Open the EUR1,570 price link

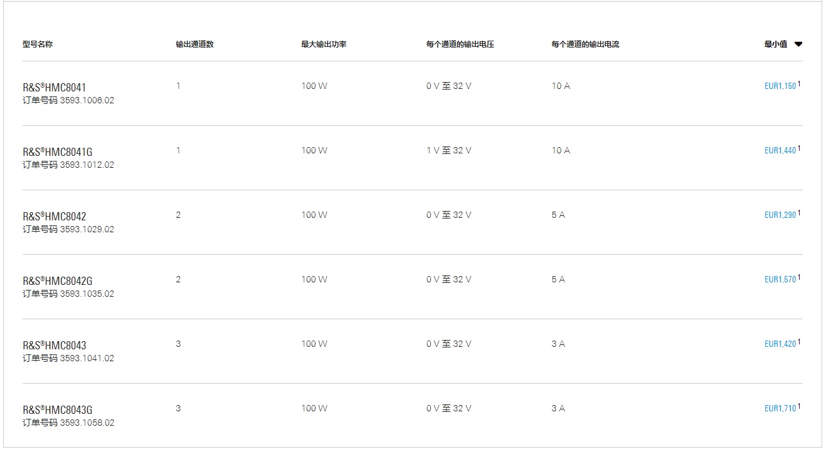780,280
